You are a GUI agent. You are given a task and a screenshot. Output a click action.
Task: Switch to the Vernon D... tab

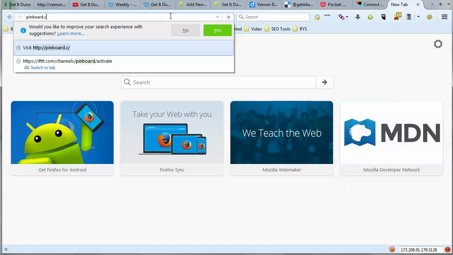pyautogui.click(x=264, y=5)
